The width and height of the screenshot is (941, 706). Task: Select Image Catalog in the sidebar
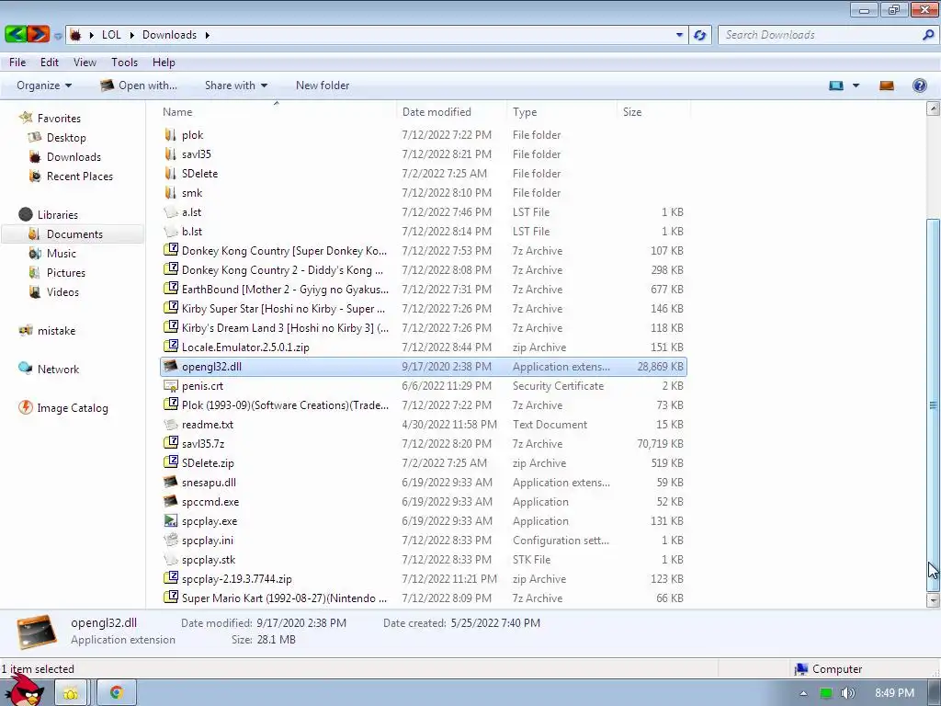click(72, 407)
